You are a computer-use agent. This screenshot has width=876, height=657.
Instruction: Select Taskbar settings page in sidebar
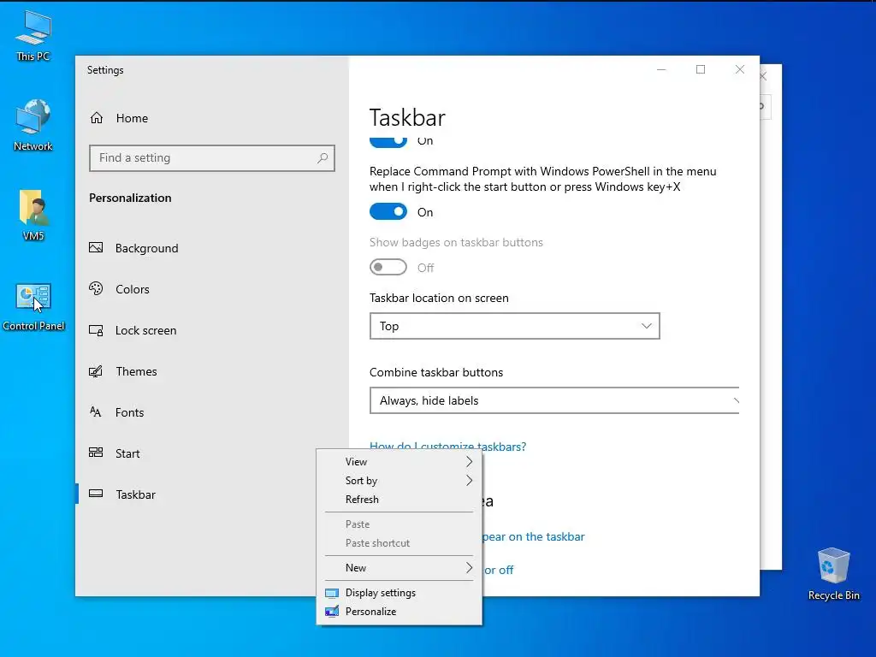tap(212, 494)
